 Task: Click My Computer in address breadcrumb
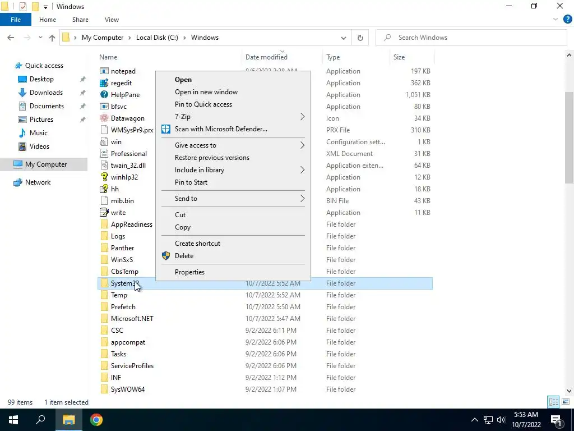[103, 38]
